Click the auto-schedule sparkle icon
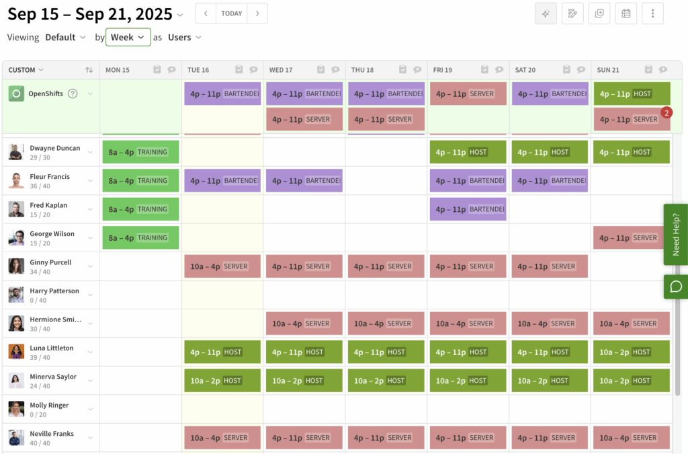 tap(546, 13)
